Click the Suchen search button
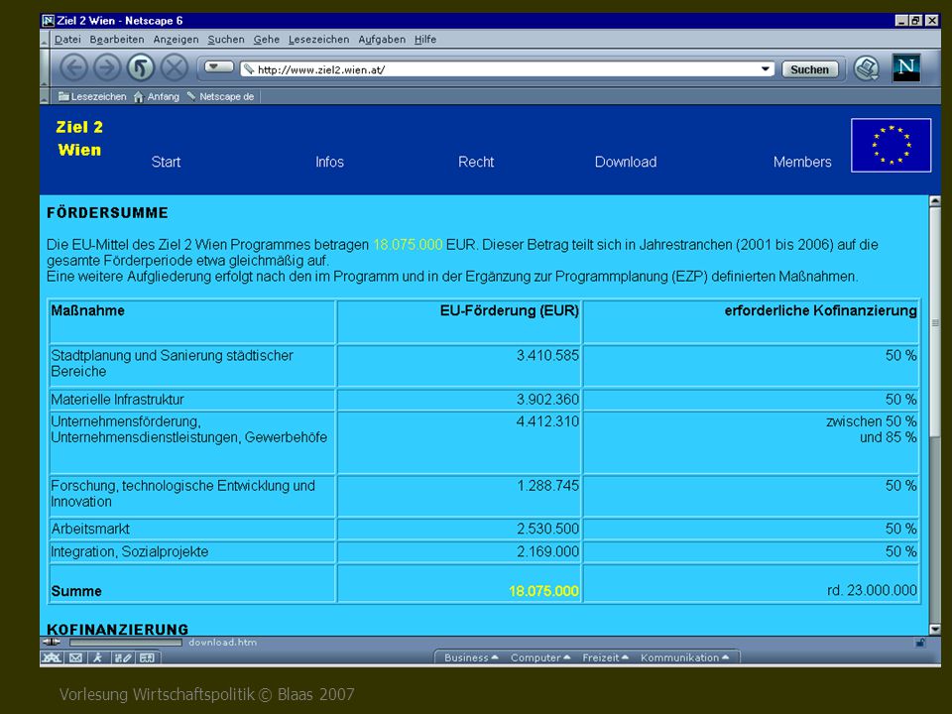 coord(809,69)
